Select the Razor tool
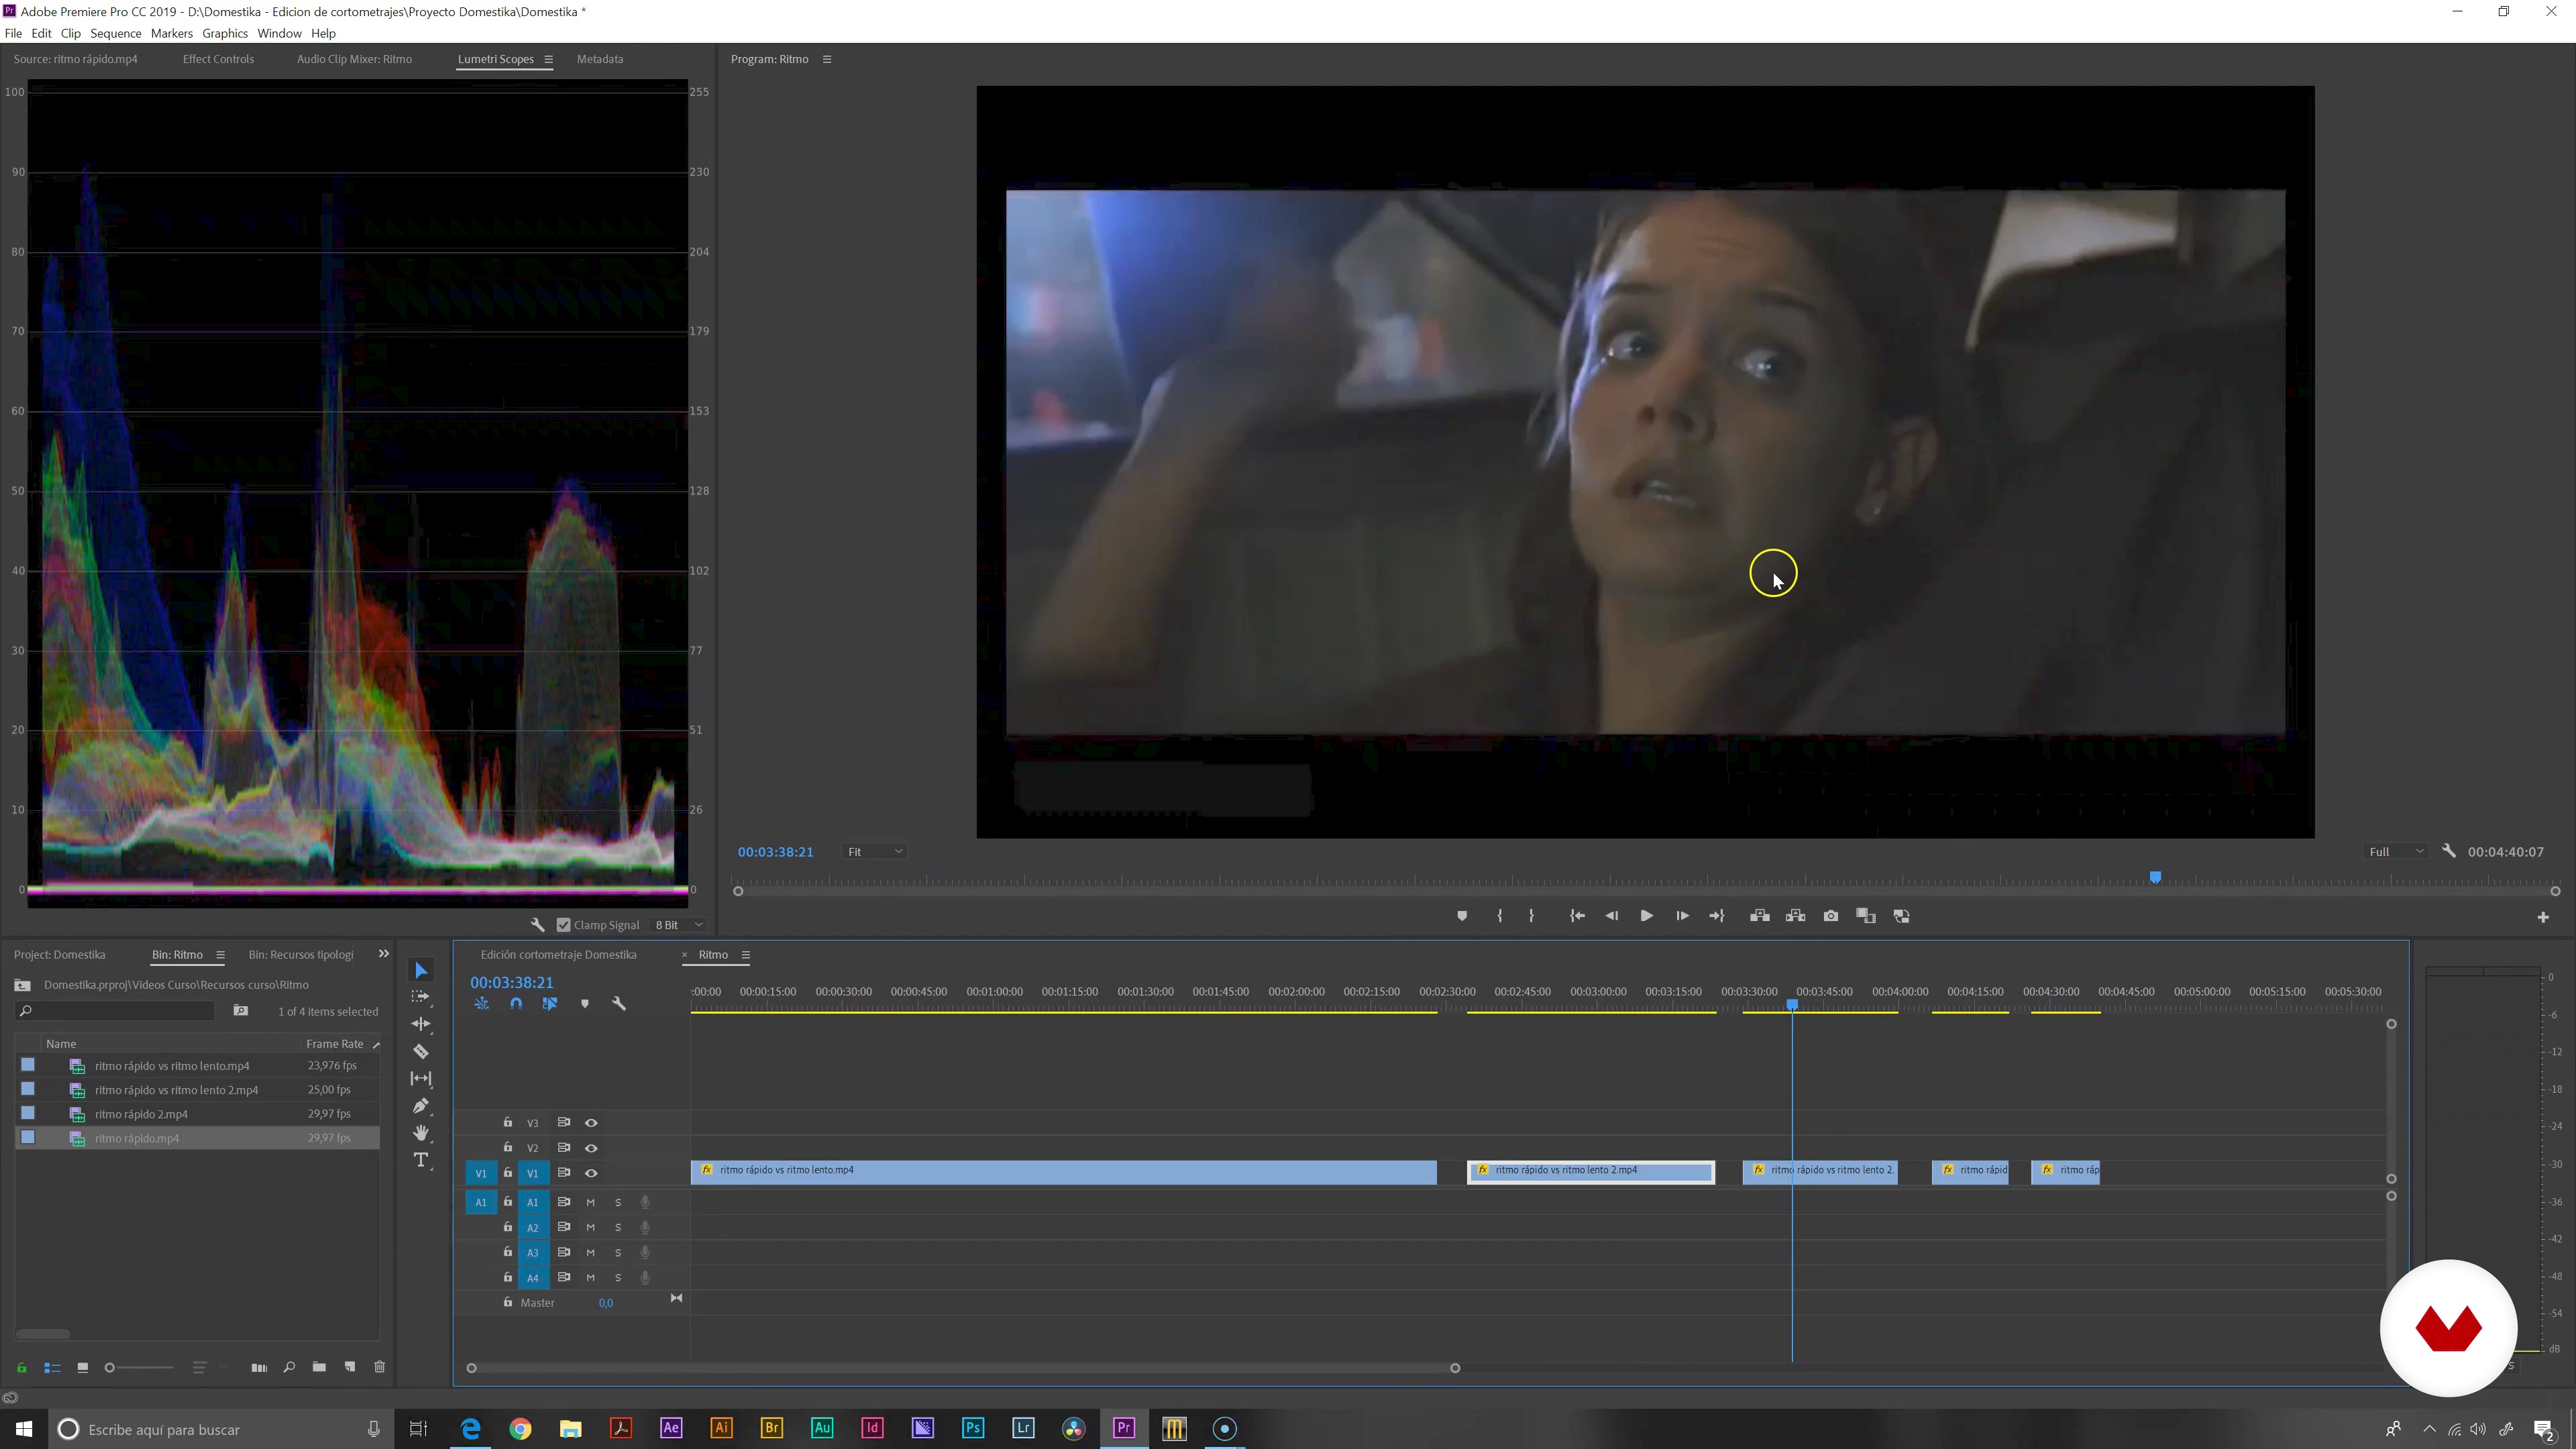The height and width of the screenshot is (1449, 2576). [421, 1052]
